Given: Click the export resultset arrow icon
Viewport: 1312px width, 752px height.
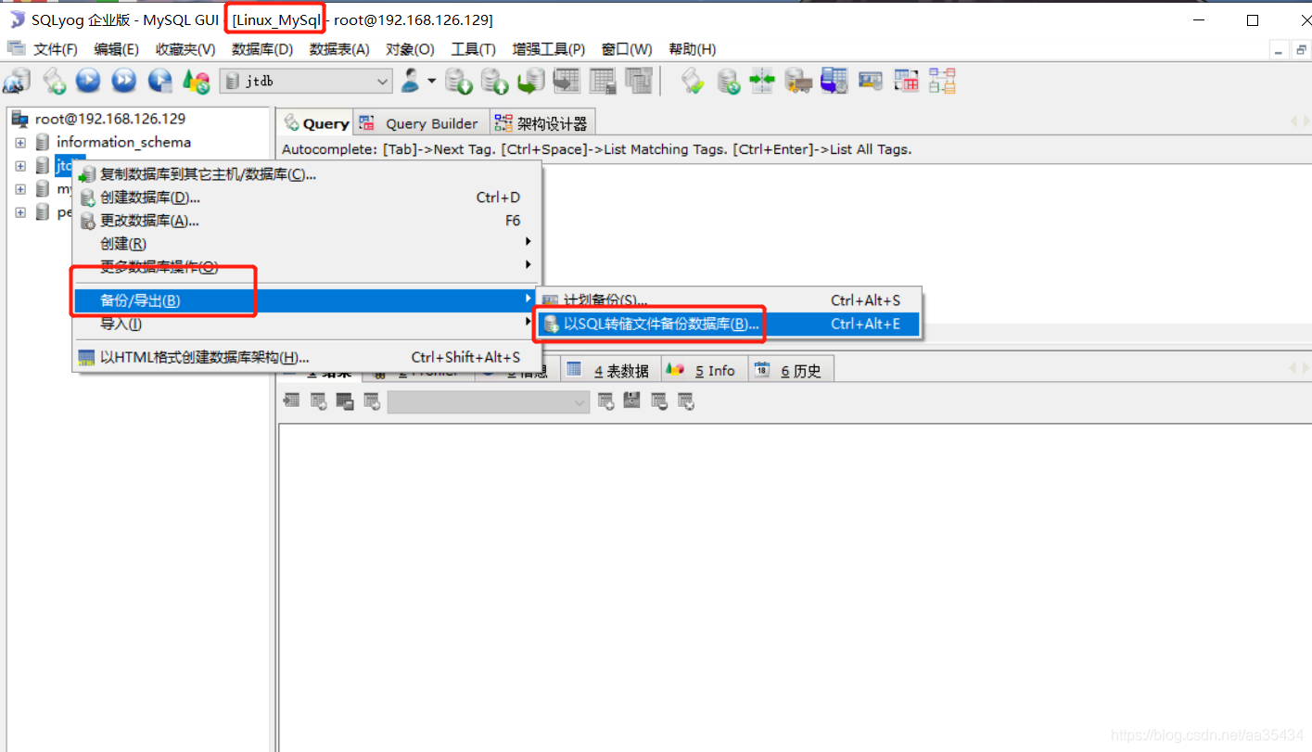Looking at the screenshot, I should pos(291,401).
